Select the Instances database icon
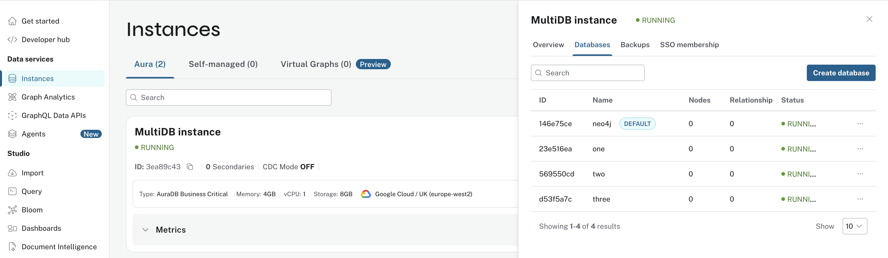Viewport: 888px width, 258px height. 12,78
